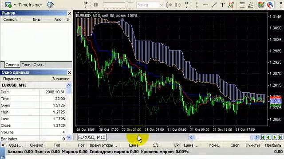The height and width of the screenshot is (159, 284).
Task: Click the chart scrollbar left arrow
Action: (x=191, y=137)
